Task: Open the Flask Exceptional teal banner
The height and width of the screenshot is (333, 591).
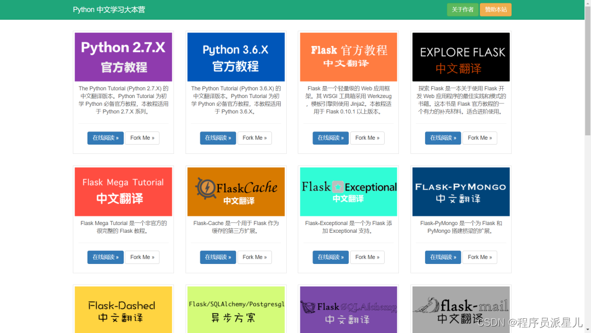Action: (348, 192)
